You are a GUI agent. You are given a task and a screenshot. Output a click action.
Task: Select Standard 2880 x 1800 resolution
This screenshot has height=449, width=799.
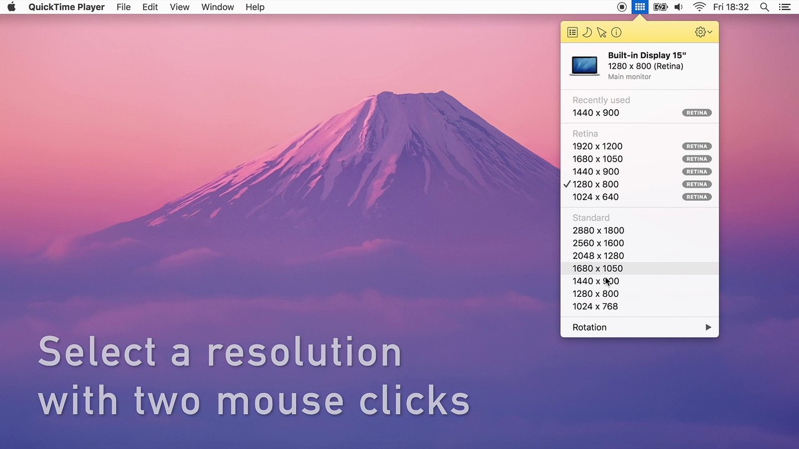[640, 231]
